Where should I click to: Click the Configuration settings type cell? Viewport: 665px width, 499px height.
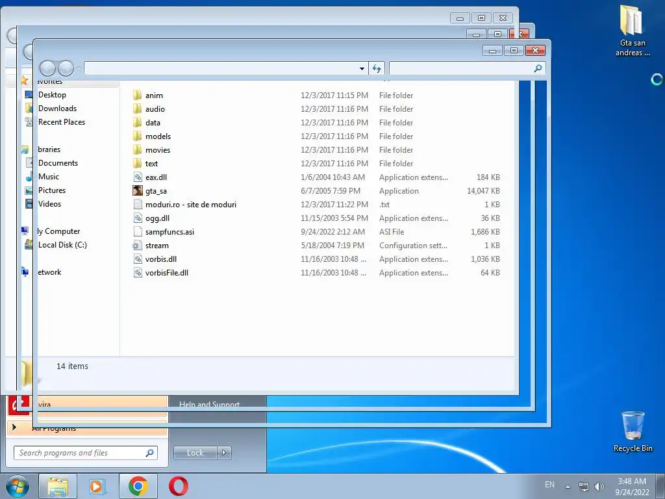click(x=413, y=245)
